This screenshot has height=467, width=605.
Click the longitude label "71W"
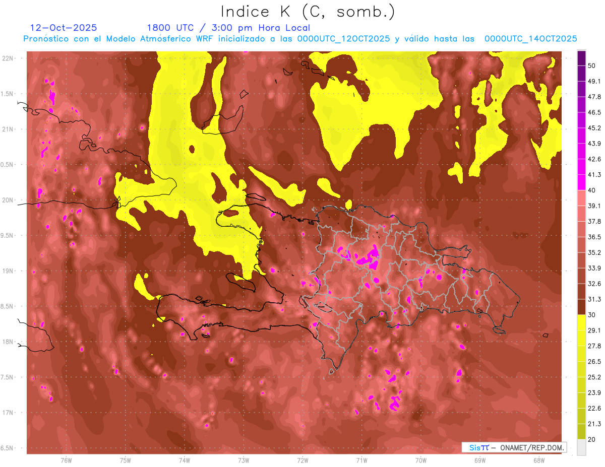[361, 460]
